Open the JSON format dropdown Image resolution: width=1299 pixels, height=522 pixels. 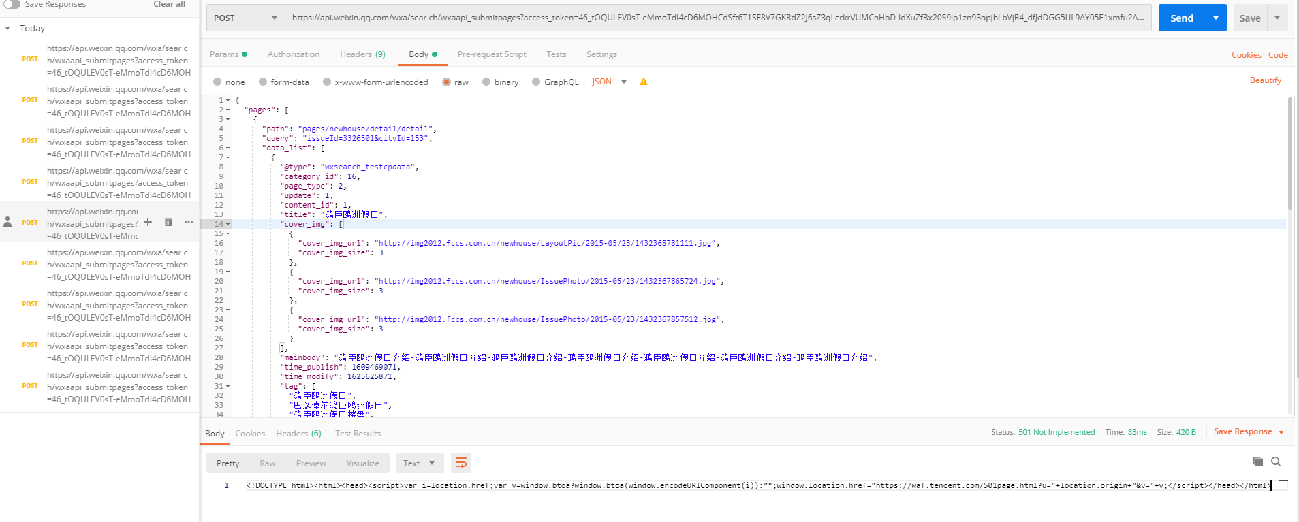click(x=609, y=82)
